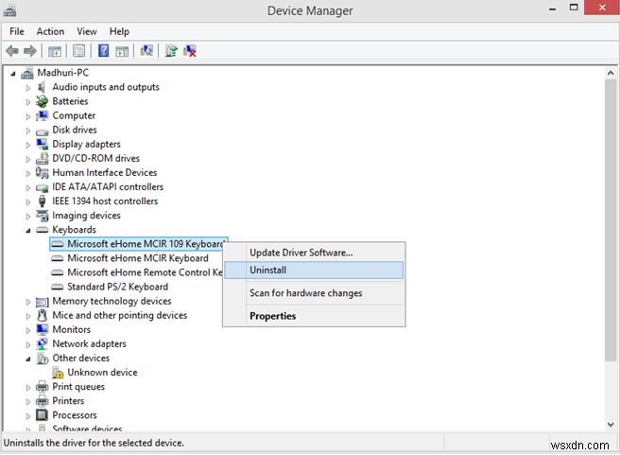Choose Scan for hardware changes menu entry
Image resolution: width=620 pixels, height=455 pixels.
point(314,293)
